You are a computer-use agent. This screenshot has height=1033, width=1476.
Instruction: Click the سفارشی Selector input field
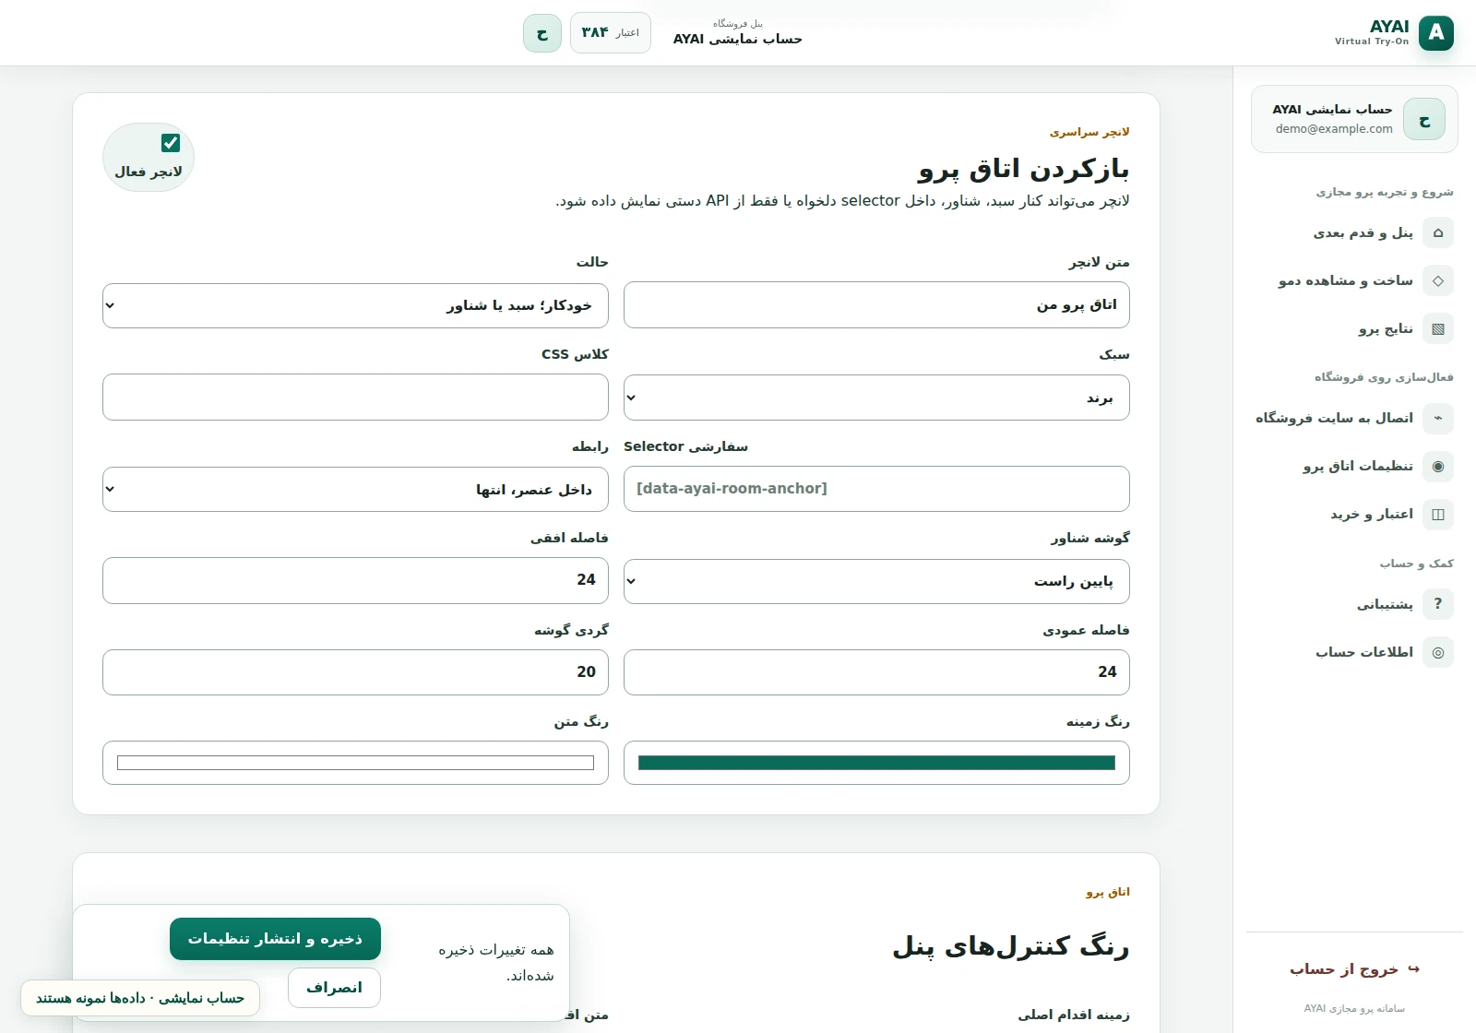point(876,489)
